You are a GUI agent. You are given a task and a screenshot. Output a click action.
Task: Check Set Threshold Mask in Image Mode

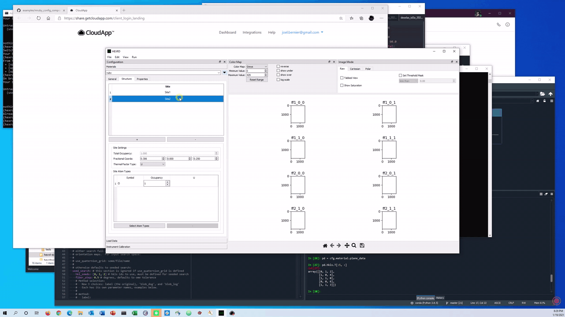click(400, 75)
